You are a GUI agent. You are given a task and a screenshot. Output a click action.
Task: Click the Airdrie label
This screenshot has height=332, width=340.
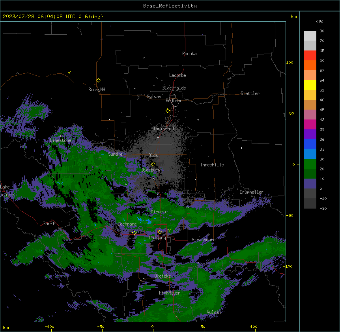(159, 212)
